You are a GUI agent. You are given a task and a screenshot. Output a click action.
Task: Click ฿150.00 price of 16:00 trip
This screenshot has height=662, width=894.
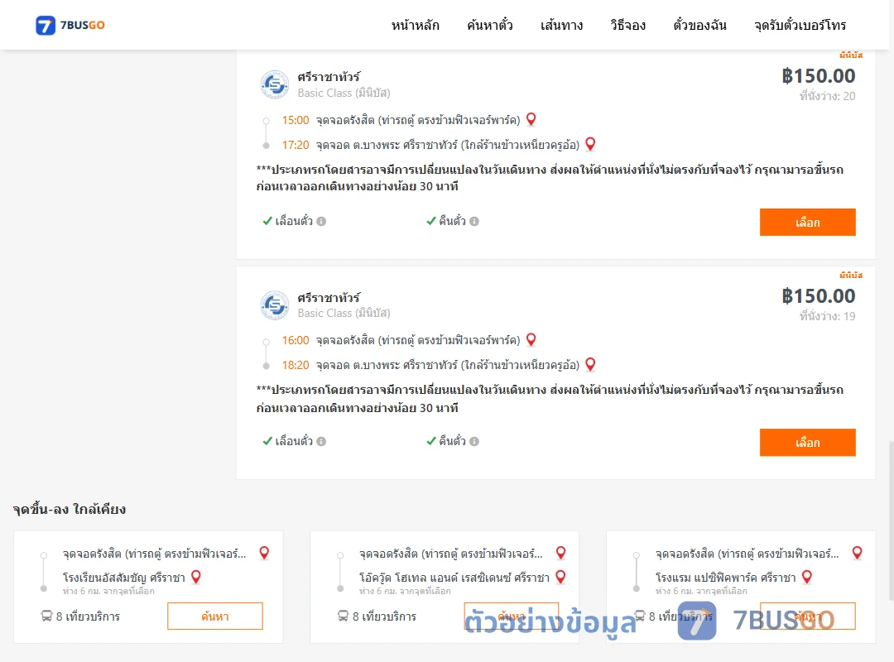(818, 296)
